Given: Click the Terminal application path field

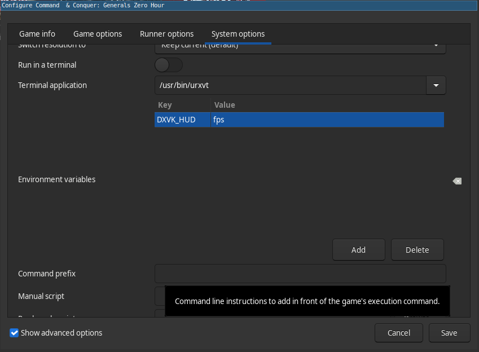Looking at the screenshot, I should pyautogui.click(x=290, y=86).
